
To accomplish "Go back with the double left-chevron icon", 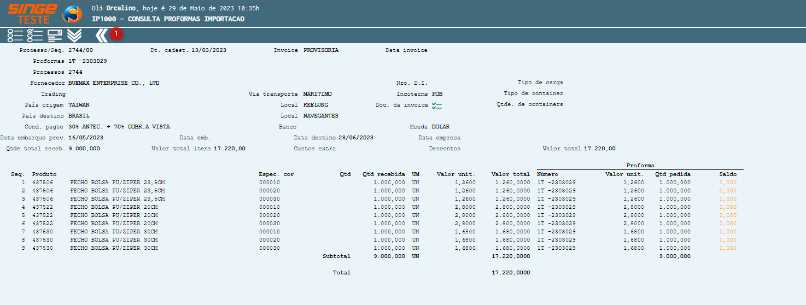I will [101, 36].
